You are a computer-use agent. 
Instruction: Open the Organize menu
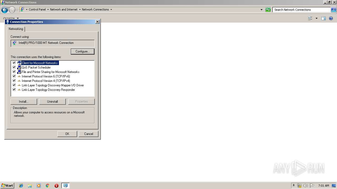(x=11, y=18)
